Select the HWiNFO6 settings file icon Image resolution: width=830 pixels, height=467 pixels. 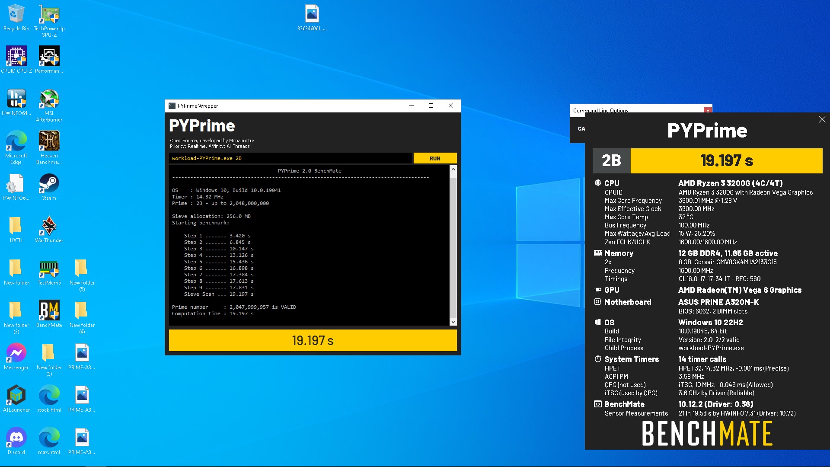coord(16,187)
